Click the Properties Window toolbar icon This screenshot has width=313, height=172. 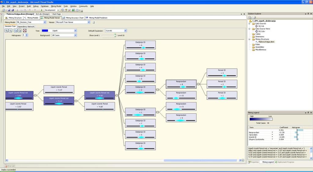click(66, 10)
